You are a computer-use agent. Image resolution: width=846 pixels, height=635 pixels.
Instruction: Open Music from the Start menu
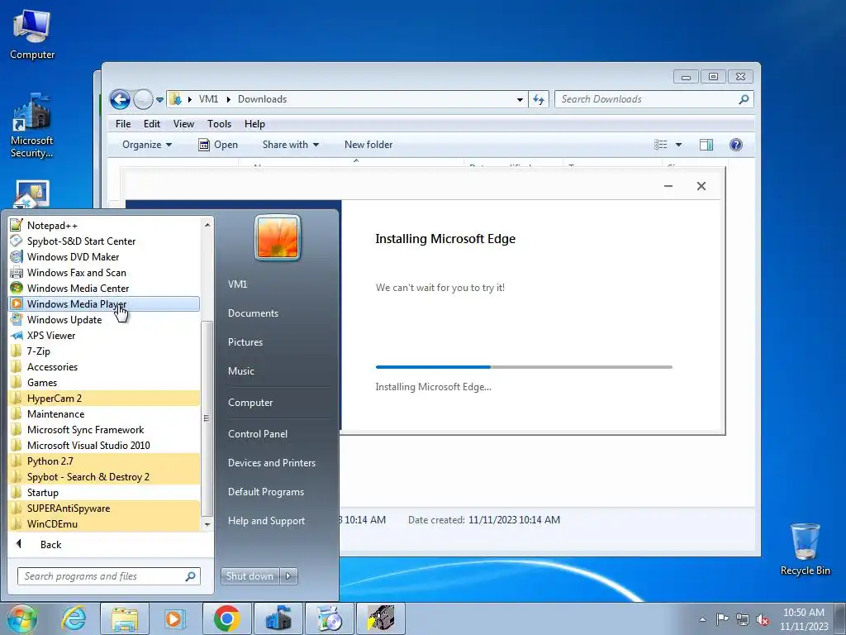[240, 371]
